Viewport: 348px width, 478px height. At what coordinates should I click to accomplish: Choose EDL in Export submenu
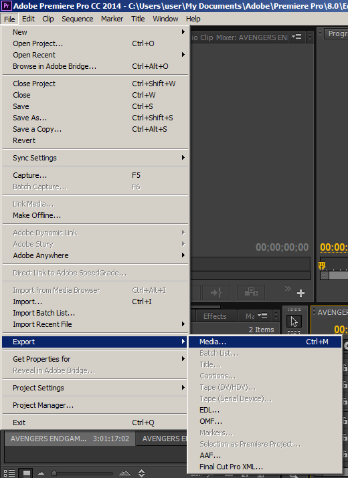click(264, 410)
